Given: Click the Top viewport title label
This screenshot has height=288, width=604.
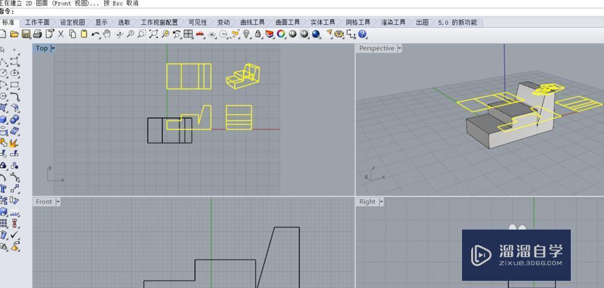Looking at the screenshot, I should (x=42, y=48).
